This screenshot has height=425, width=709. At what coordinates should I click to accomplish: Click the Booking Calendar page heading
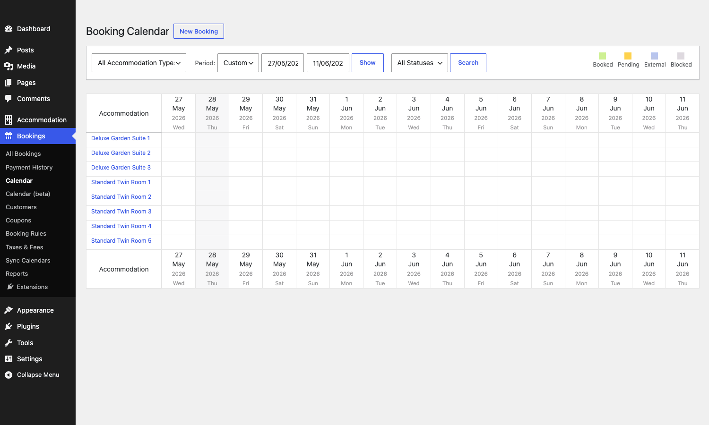tap(128, 31)
